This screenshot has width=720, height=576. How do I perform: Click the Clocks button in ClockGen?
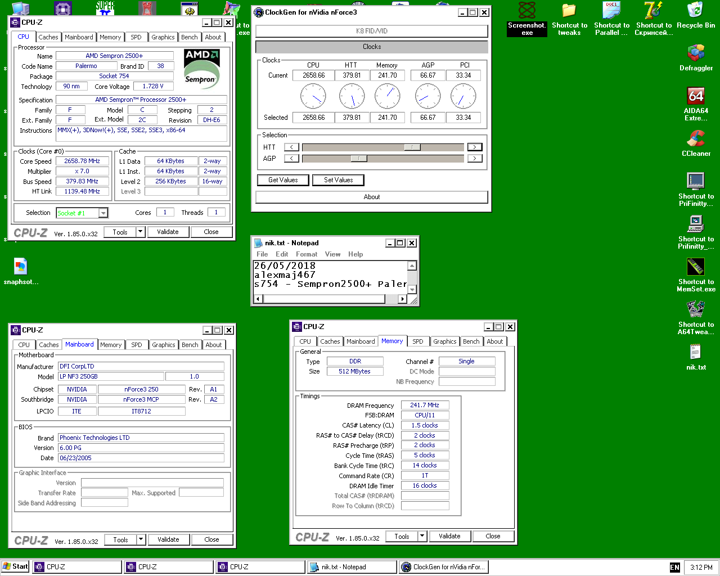click(372, 47)
